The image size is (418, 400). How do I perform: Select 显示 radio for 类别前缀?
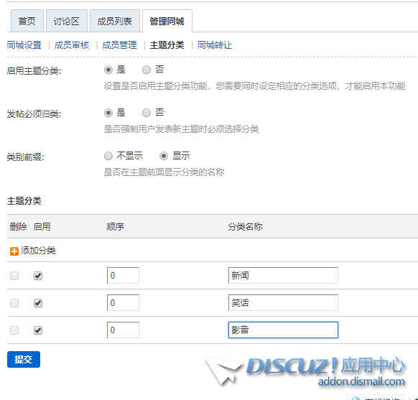pos(164,156)
